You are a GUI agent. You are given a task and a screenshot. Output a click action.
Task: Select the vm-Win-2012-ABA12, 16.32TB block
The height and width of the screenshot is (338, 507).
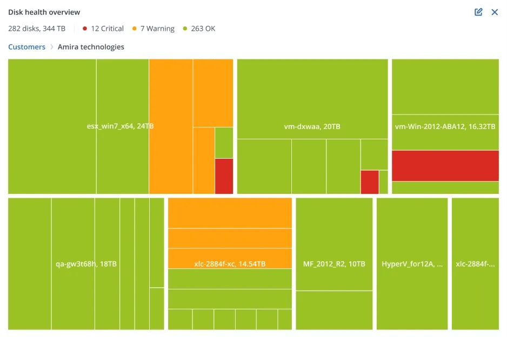(x=445, y=127)
